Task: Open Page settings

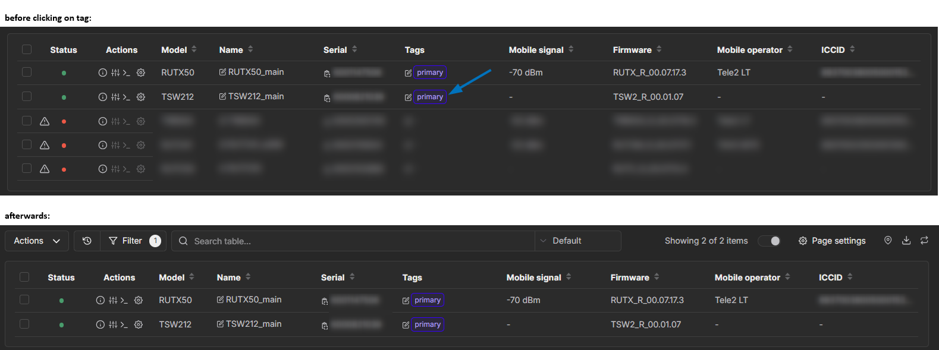Action: (x=832, y=241)
